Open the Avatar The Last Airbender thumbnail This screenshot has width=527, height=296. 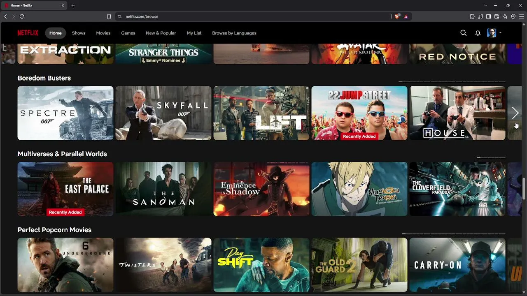(359, 54)
